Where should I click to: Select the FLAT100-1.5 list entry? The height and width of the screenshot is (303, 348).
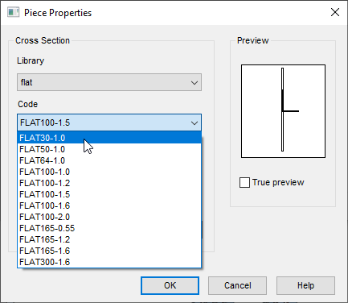[109, 194]
